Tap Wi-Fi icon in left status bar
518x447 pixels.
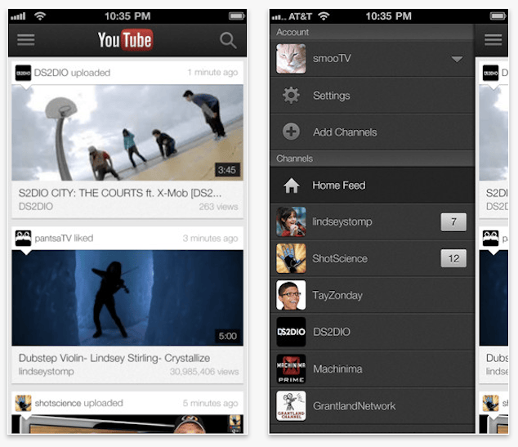click(40, 16)
